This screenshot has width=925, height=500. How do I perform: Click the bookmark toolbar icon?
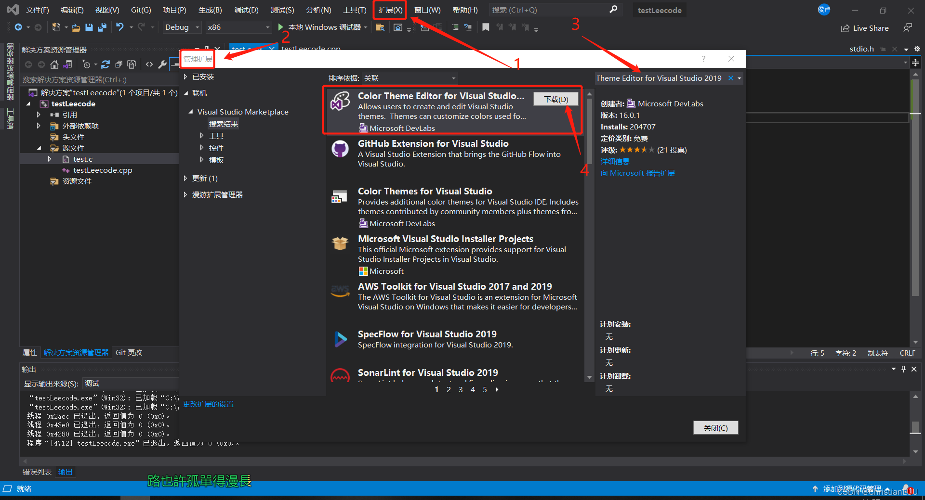pos(486,27)
